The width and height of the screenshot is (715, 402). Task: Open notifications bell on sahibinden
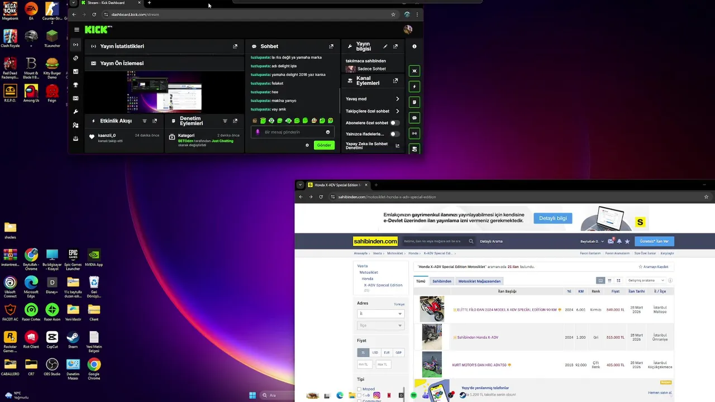(x=619, y=241)
